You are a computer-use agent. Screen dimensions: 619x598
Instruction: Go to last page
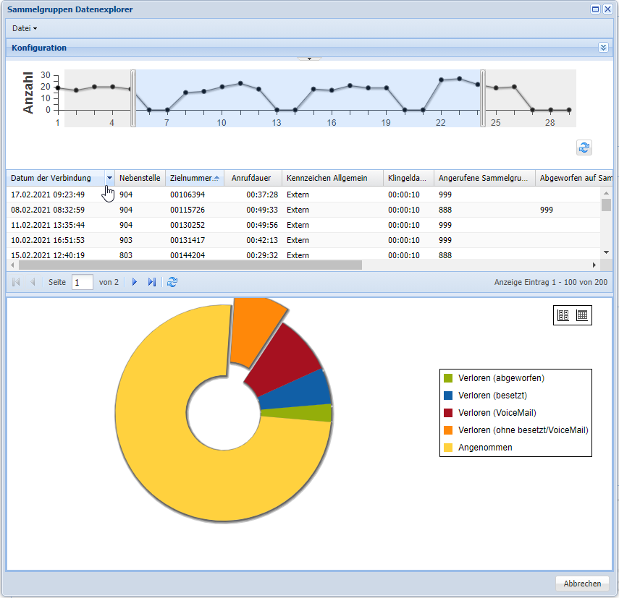(x=152, y=282)
